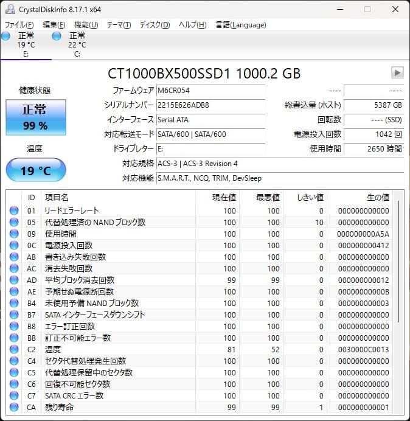
Task: Click the status icon for row 01 リードエラーレート
Action: click(x=14, y=211)
